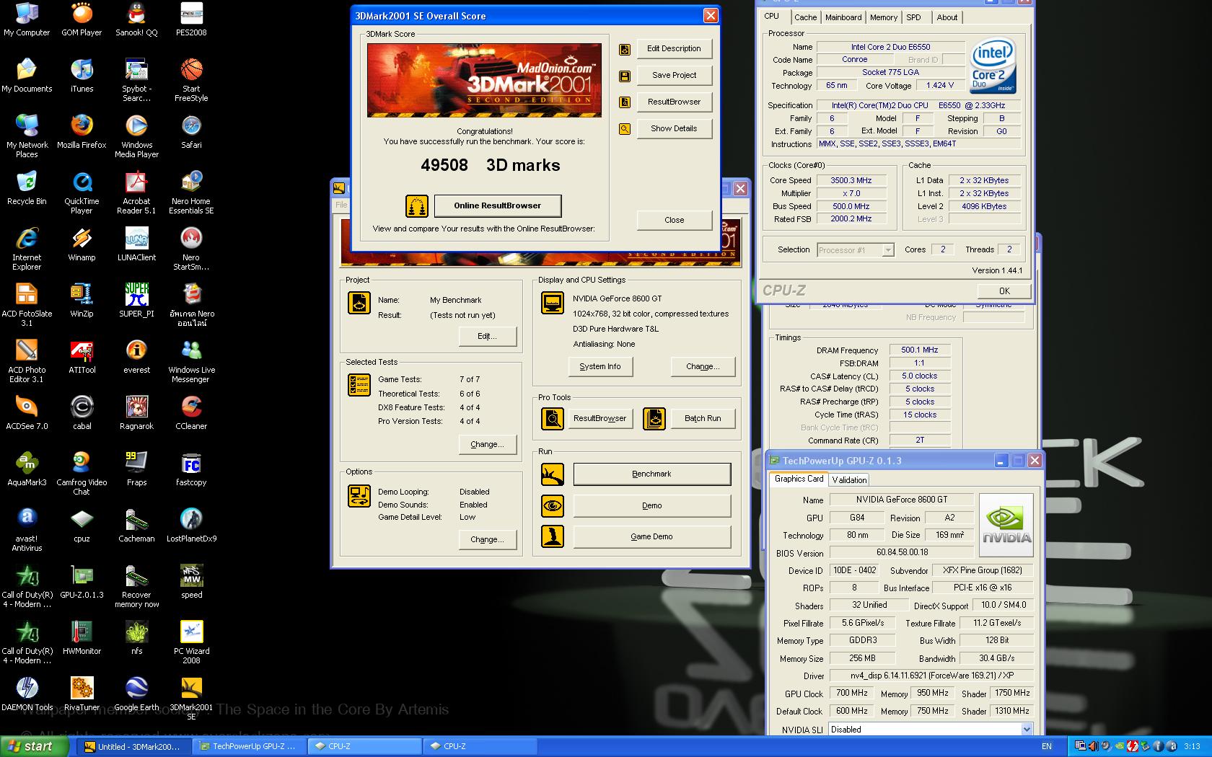This screenshot has width=1212, height=757.
Task: Click Change under Options section
Action: tap(487, 540)
